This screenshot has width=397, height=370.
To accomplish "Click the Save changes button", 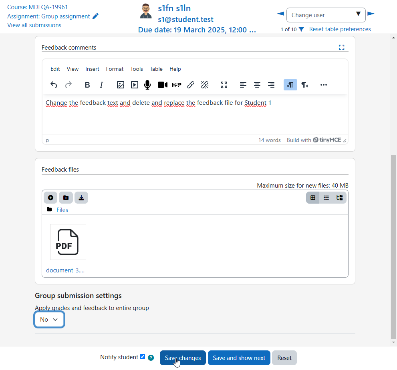I will coord(183,358).
